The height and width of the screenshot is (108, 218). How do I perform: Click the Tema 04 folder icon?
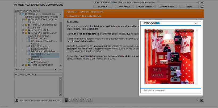(26, 33)
